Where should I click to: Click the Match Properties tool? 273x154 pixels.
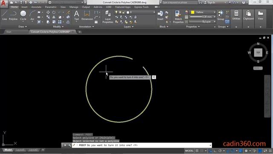[178, 17]
